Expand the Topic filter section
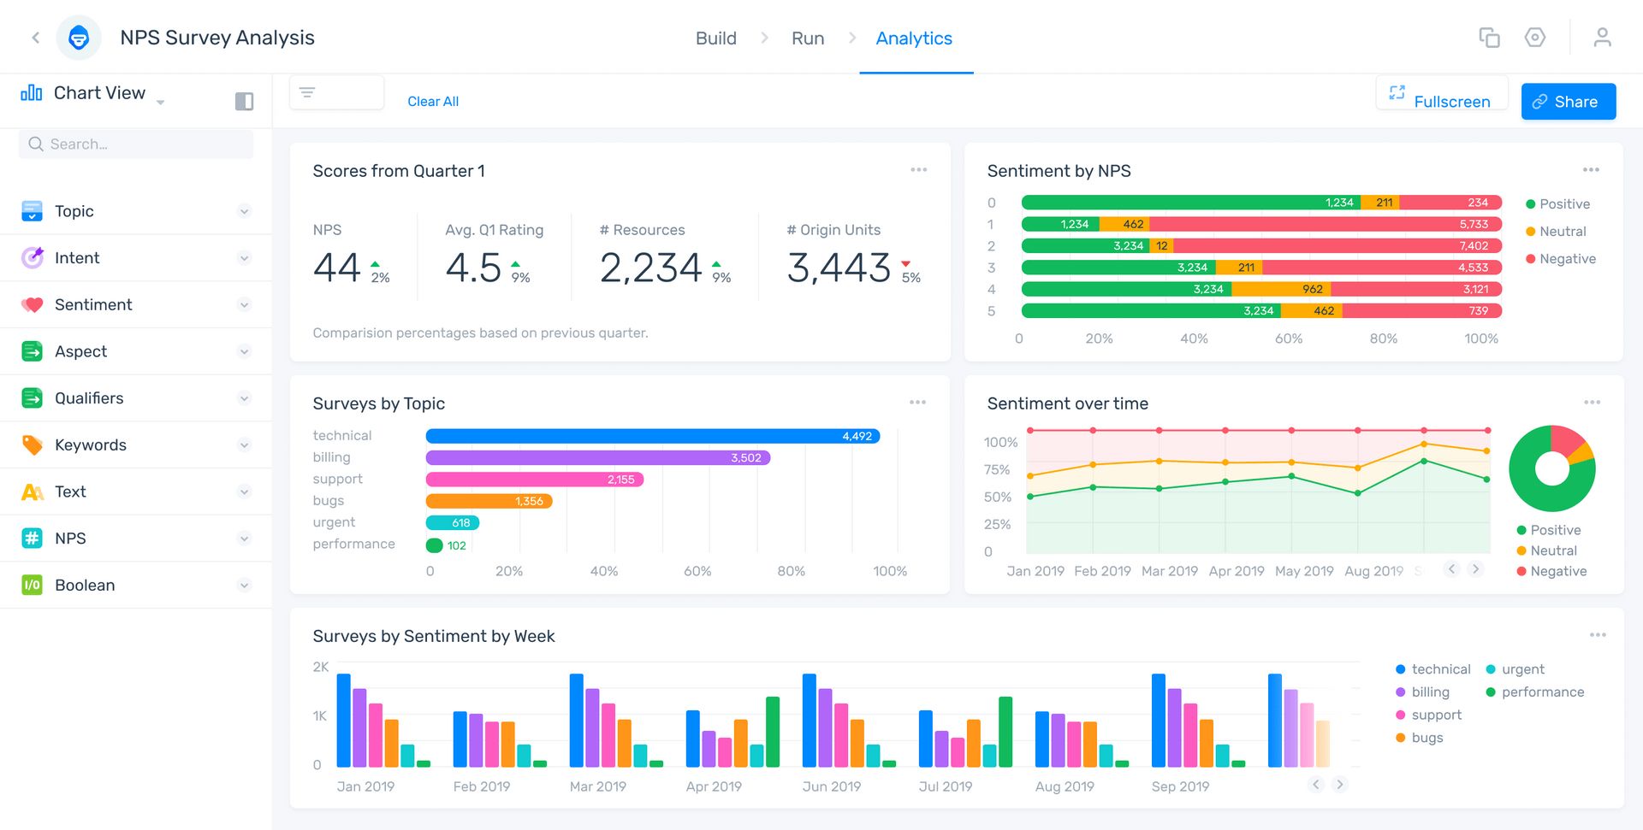Image resolution: width=1643 pixels, height=830 pixels. (137, 211)
